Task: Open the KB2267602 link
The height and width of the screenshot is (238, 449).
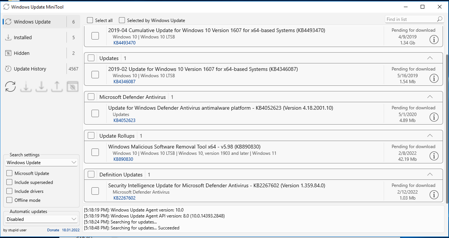Action: (x=124, y=198)
